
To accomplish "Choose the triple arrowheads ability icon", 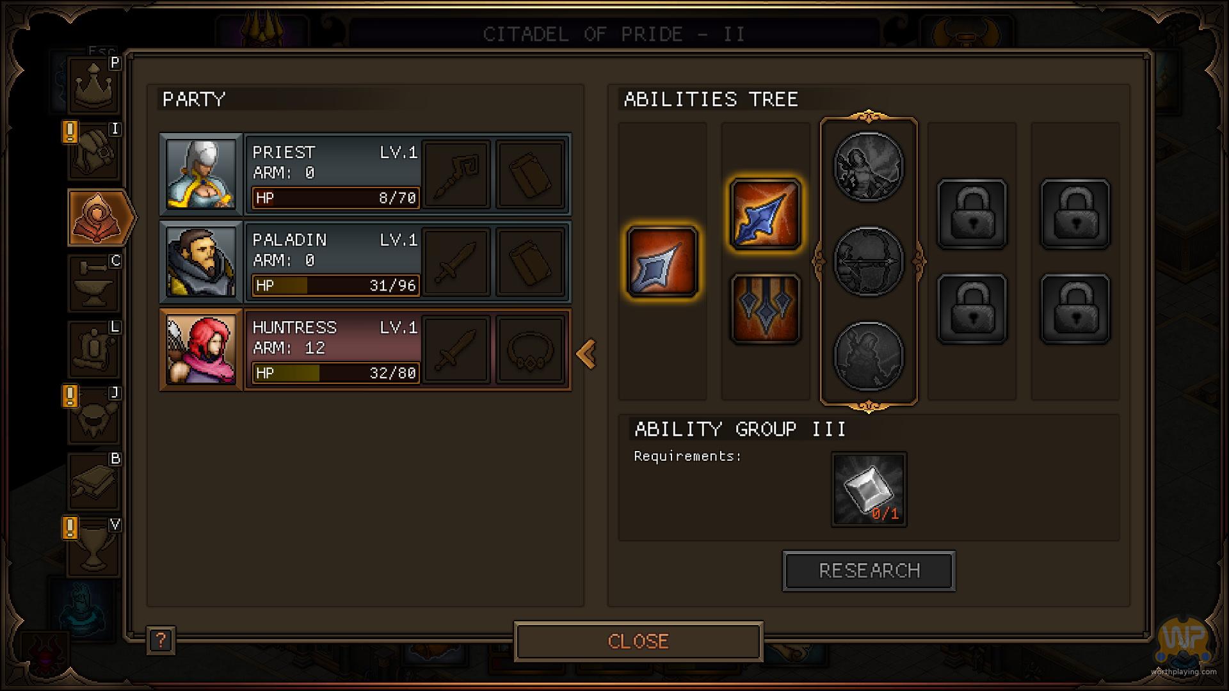I will tap(765, 309).
